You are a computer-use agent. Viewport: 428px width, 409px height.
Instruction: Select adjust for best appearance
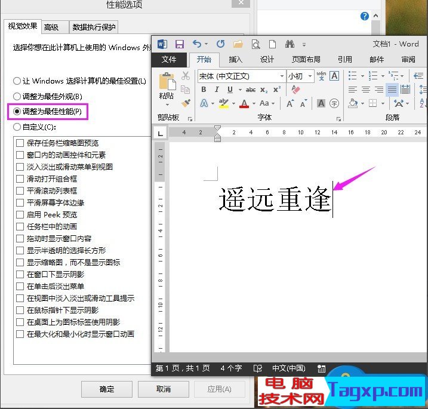coord(48,96)
